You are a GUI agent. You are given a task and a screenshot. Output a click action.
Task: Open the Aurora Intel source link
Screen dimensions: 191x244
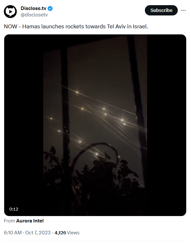pyautogui.click(x=30, y=221)
